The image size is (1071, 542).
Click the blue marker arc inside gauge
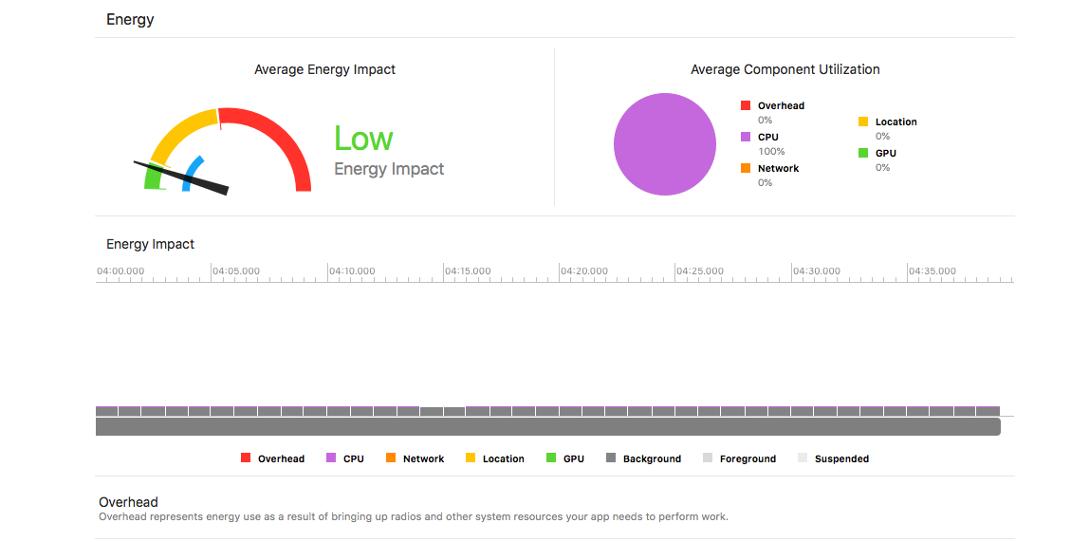(x=192, y=172)
